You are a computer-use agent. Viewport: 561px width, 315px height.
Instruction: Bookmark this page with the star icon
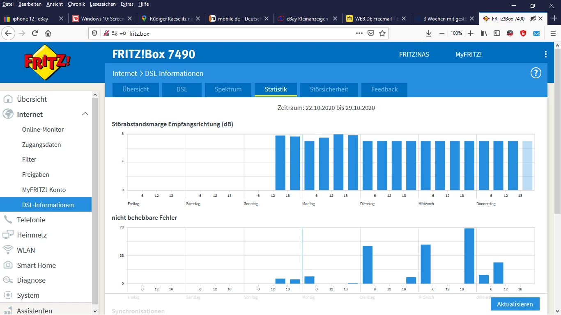click(382, 34)
